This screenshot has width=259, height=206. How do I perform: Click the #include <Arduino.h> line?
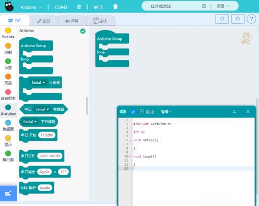152,124
